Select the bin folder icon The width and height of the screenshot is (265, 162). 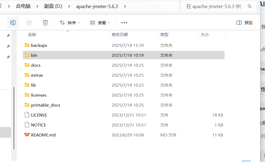coord(27,55)
